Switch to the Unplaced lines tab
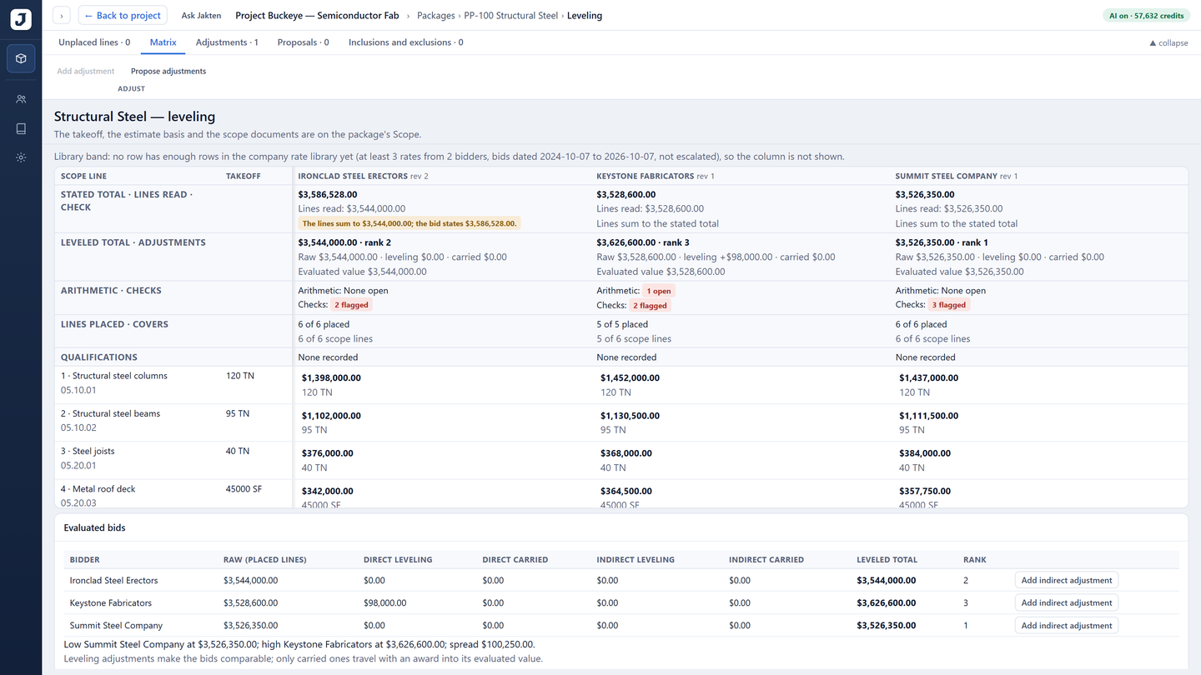This screenshot has height=675, width=1201. pos(94,42)
